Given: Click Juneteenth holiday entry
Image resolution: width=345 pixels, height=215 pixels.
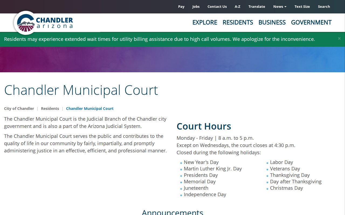Looking at the screenshot, I should pyautogui.click(x=196, y=188).
